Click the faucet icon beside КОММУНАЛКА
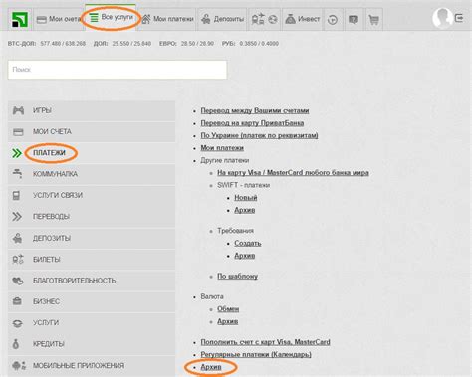The width and height of the screenshot is (472, 377). (x=17, y=173)
